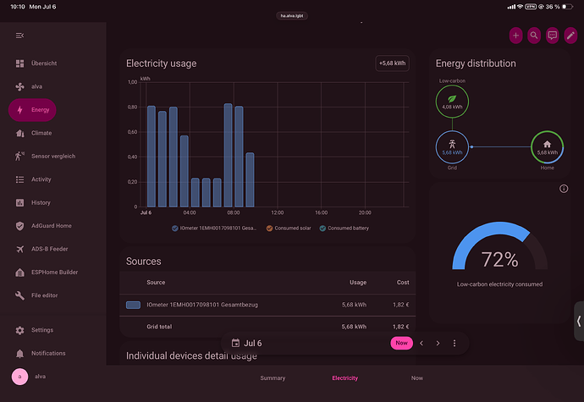Image resolution: width=584 pixels, height=402 pixels.
Task: Open search with the magnifier icon
Action: click(x=534, y=36)
